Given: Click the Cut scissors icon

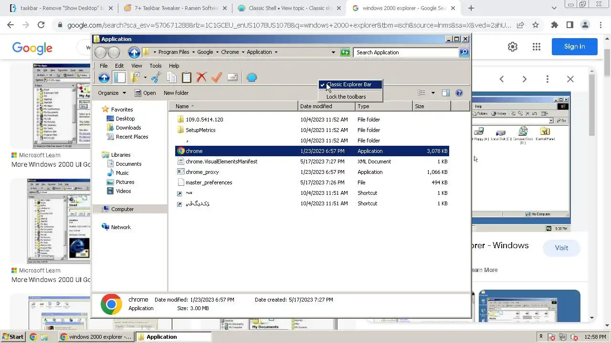Looking at the screenshot, I should (x=156, y=77).
